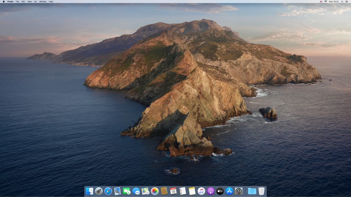Launch Safari from the dock

(108, 191)
